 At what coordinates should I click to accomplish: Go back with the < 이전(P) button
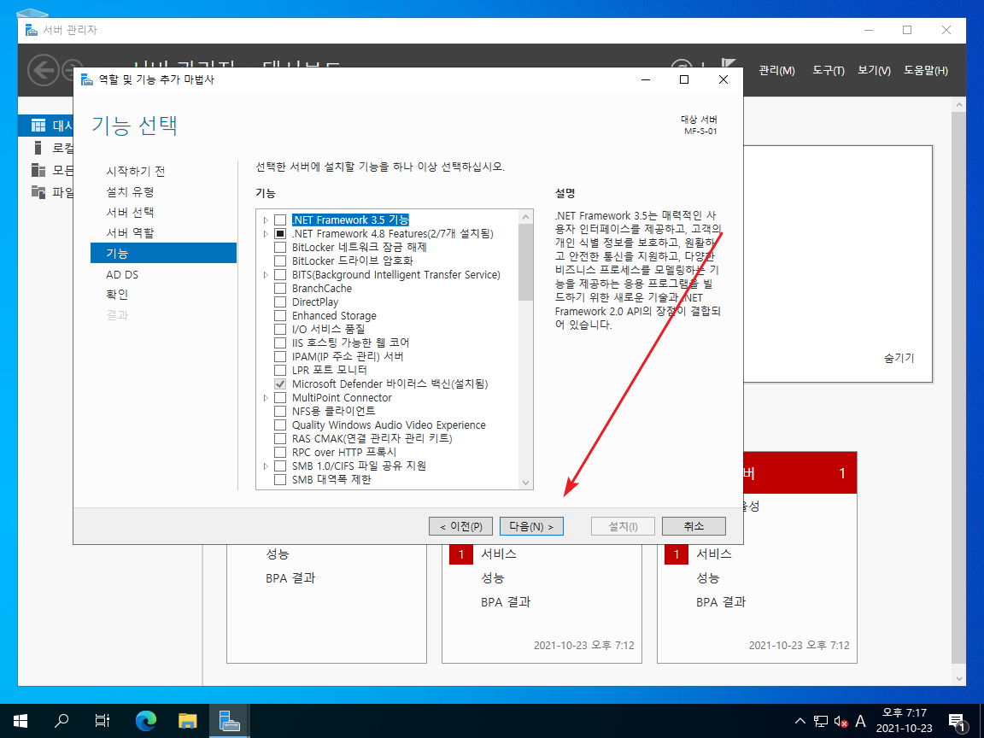[461, 526]
